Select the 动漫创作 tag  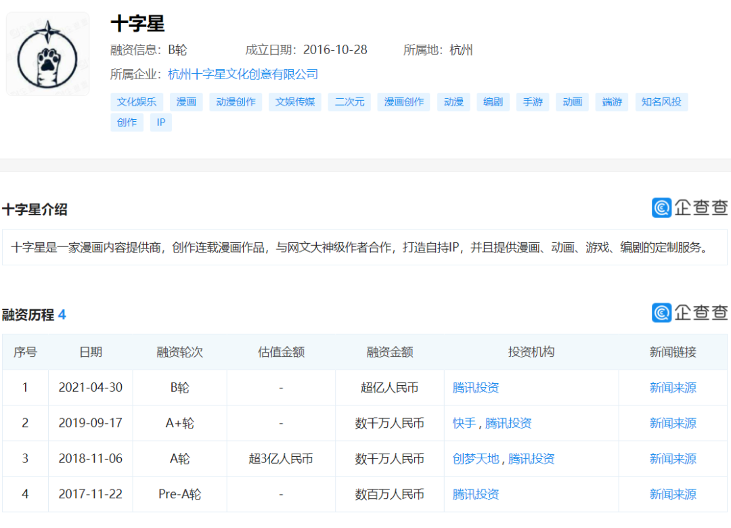236,102
